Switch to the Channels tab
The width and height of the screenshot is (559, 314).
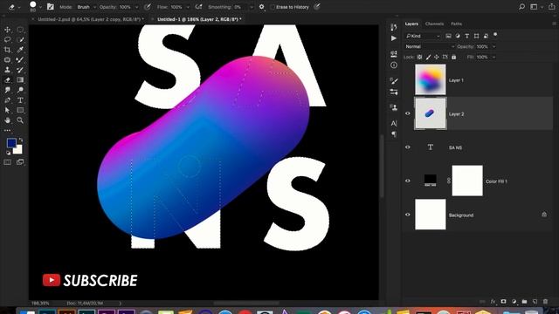click(434, 24)
